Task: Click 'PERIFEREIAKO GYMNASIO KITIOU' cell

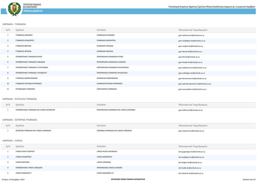Action: [x=110, y=57]
